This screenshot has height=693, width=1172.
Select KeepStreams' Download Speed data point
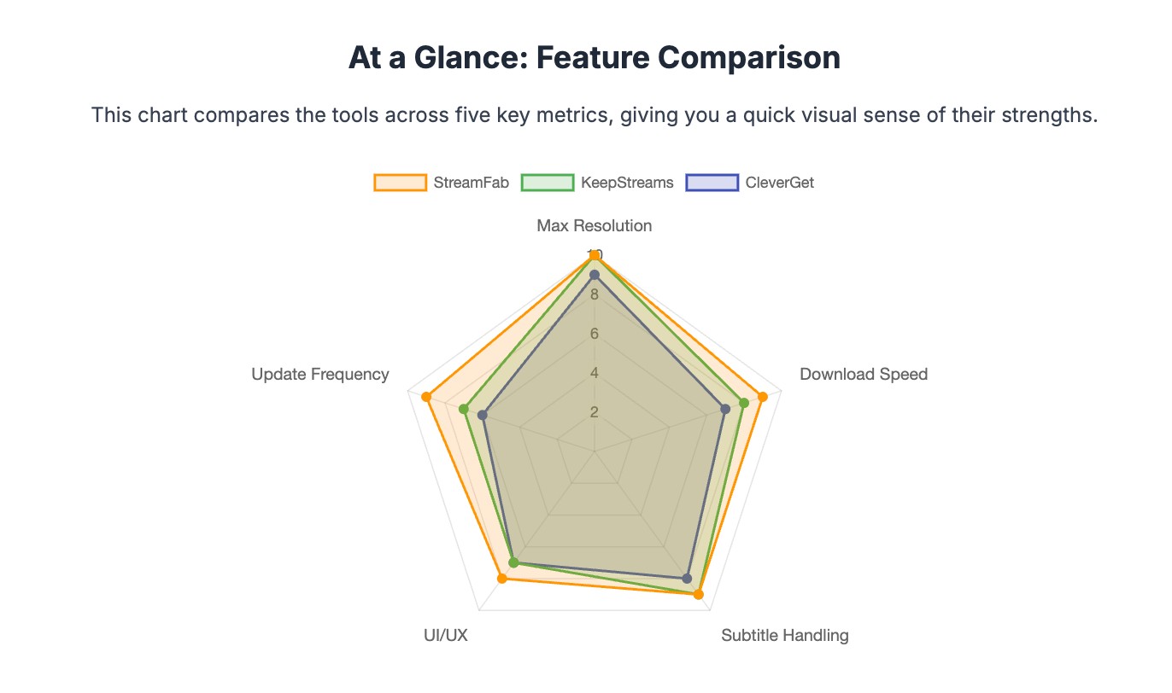click(745, 403)
